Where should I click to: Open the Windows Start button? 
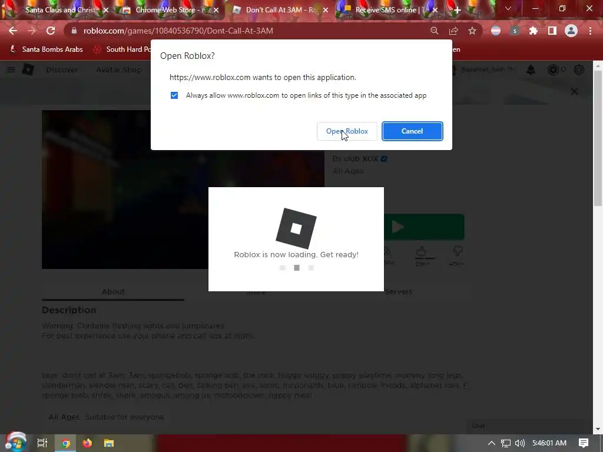coord(15,443)
